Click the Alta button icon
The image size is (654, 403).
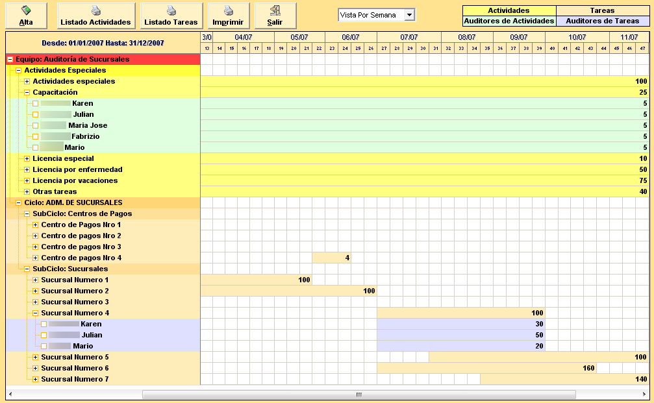point(26,10)
